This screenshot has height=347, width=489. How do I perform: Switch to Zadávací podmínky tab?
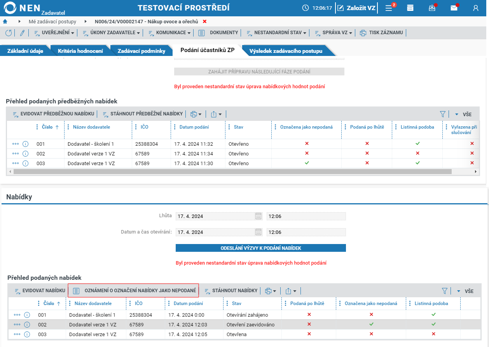coord(141,51)
